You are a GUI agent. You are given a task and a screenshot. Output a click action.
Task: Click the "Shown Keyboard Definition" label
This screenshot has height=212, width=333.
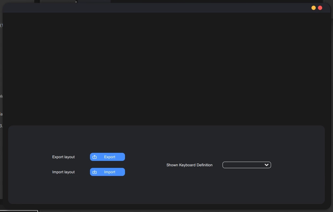pyautogui.click(x=189, y=165)
